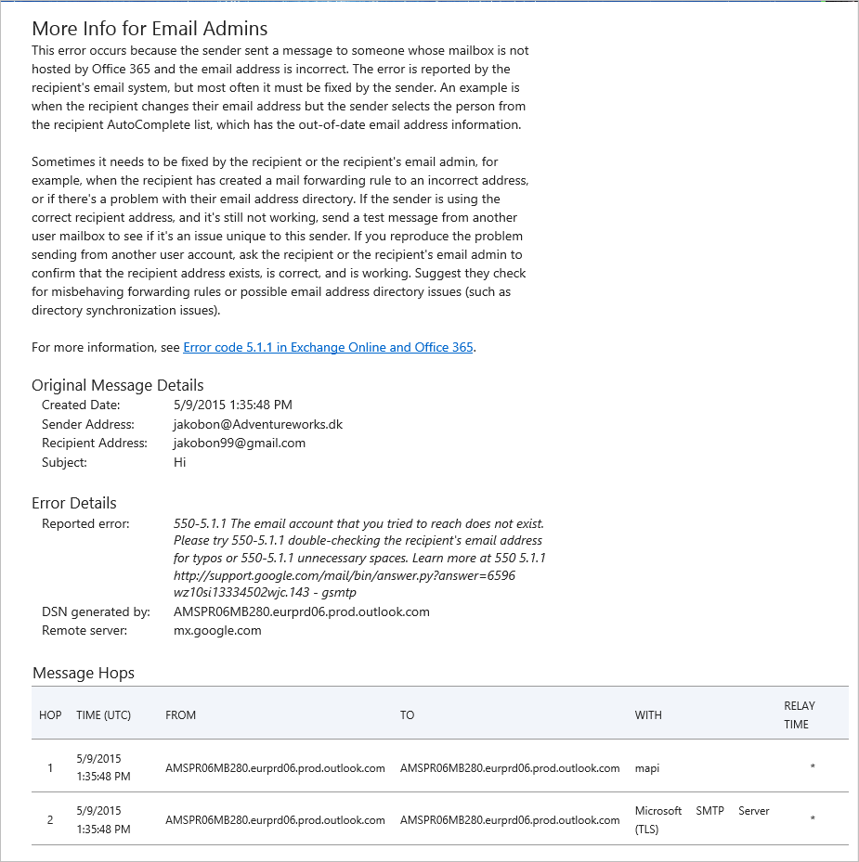Click the WITH column header
Screen dimensions: 859x862
(648, 715)
